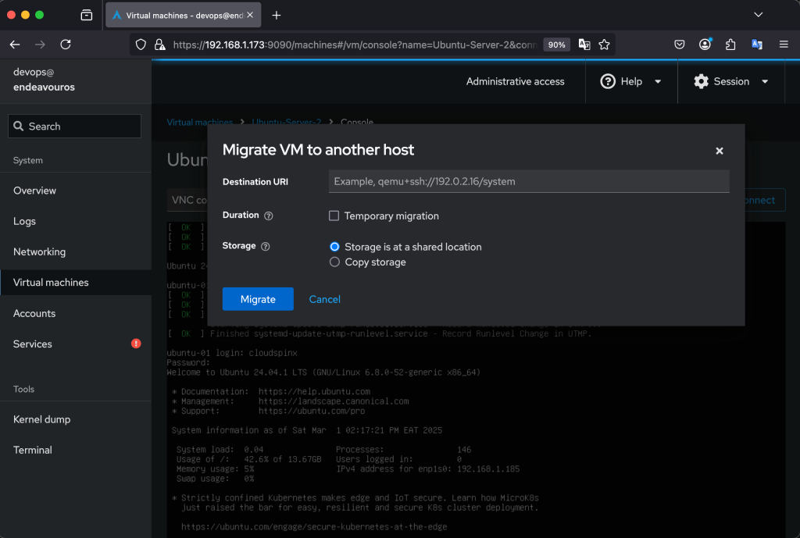Cancel the migration dialog
The width and height of the screenshot is (800, 538).
click(x=324, y=299)
